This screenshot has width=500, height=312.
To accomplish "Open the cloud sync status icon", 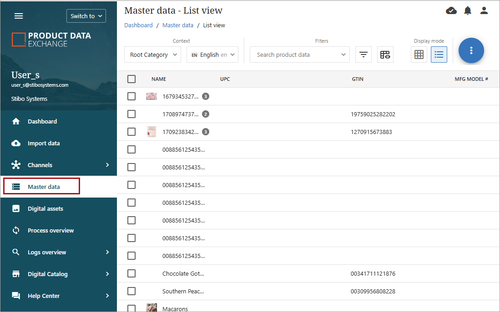I will [x=451, y=10].
